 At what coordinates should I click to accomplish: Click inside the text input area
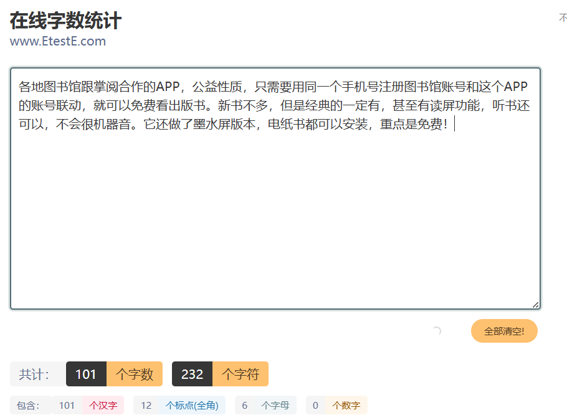[275, 188]
